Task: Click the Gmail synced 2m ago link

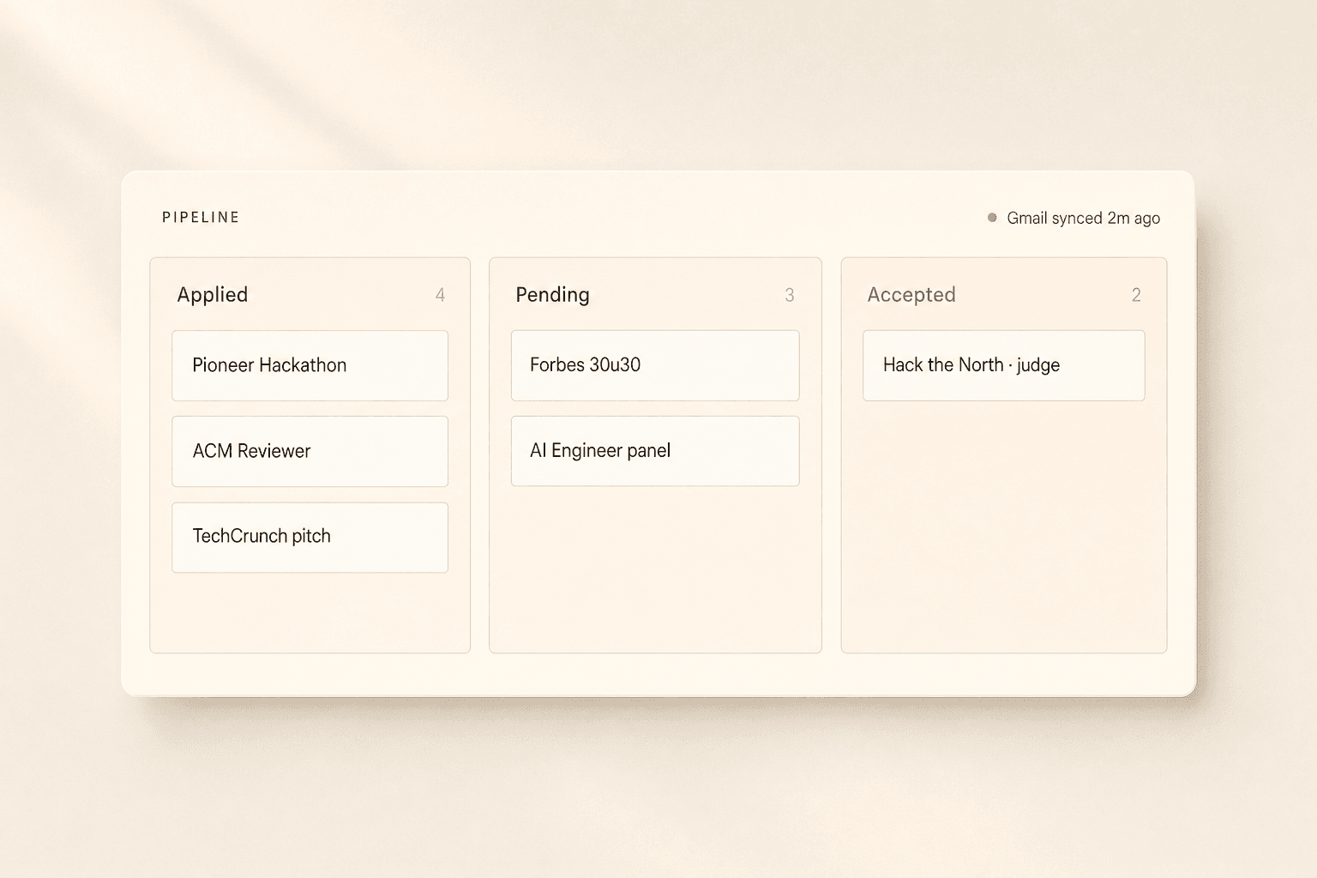Action: coord(1084,218)
